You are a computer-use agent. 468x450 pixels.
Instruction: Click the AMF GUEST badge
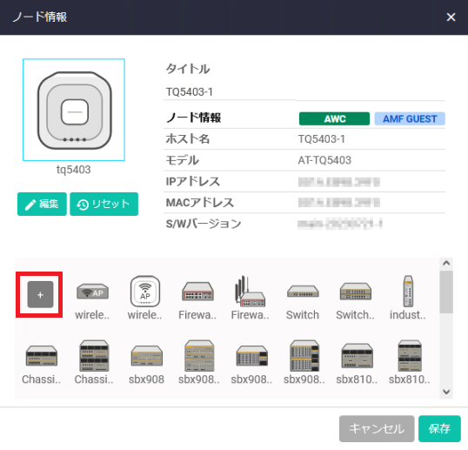(x=410, y=119)
